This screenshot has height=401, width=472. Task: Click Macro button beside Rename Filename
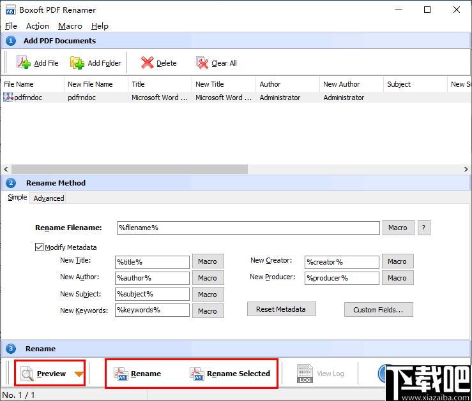[x=397, y=228]
